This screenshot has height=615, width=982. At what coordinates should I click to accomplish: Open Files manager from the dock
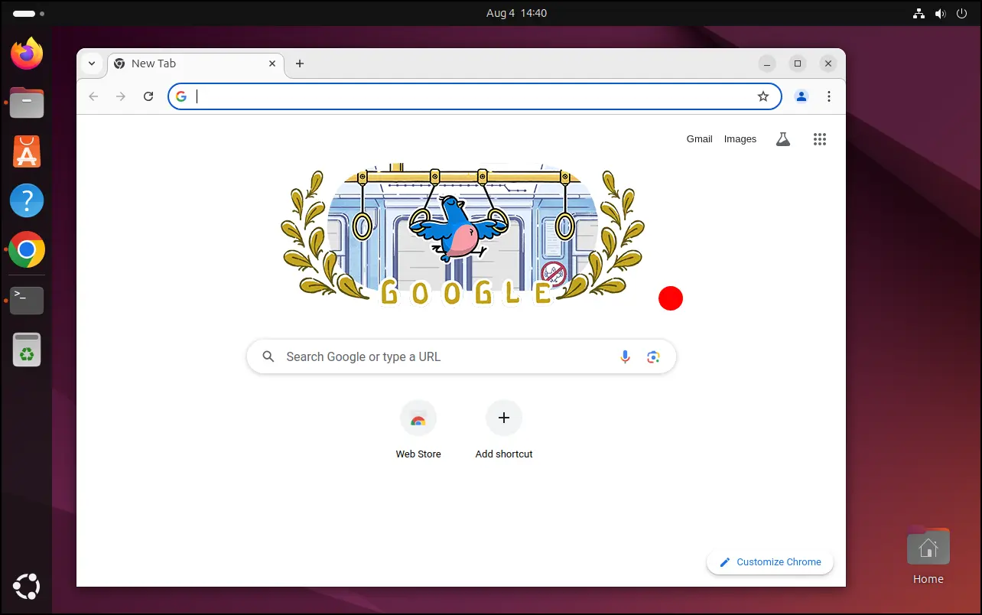point(27,102)
